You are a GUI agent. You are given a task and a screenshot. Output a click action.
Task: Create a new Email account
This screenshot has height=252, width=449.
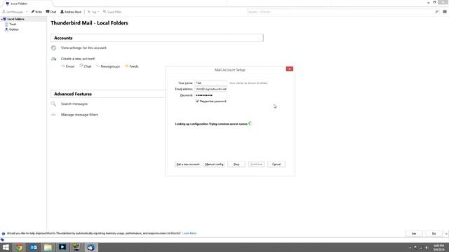pyautogui.click(x=68, y=66)
